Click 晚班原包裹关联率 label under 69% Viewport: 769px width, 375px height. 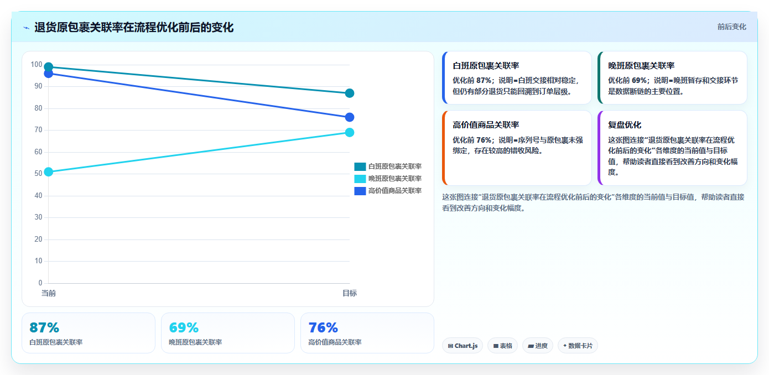(195, 342)
